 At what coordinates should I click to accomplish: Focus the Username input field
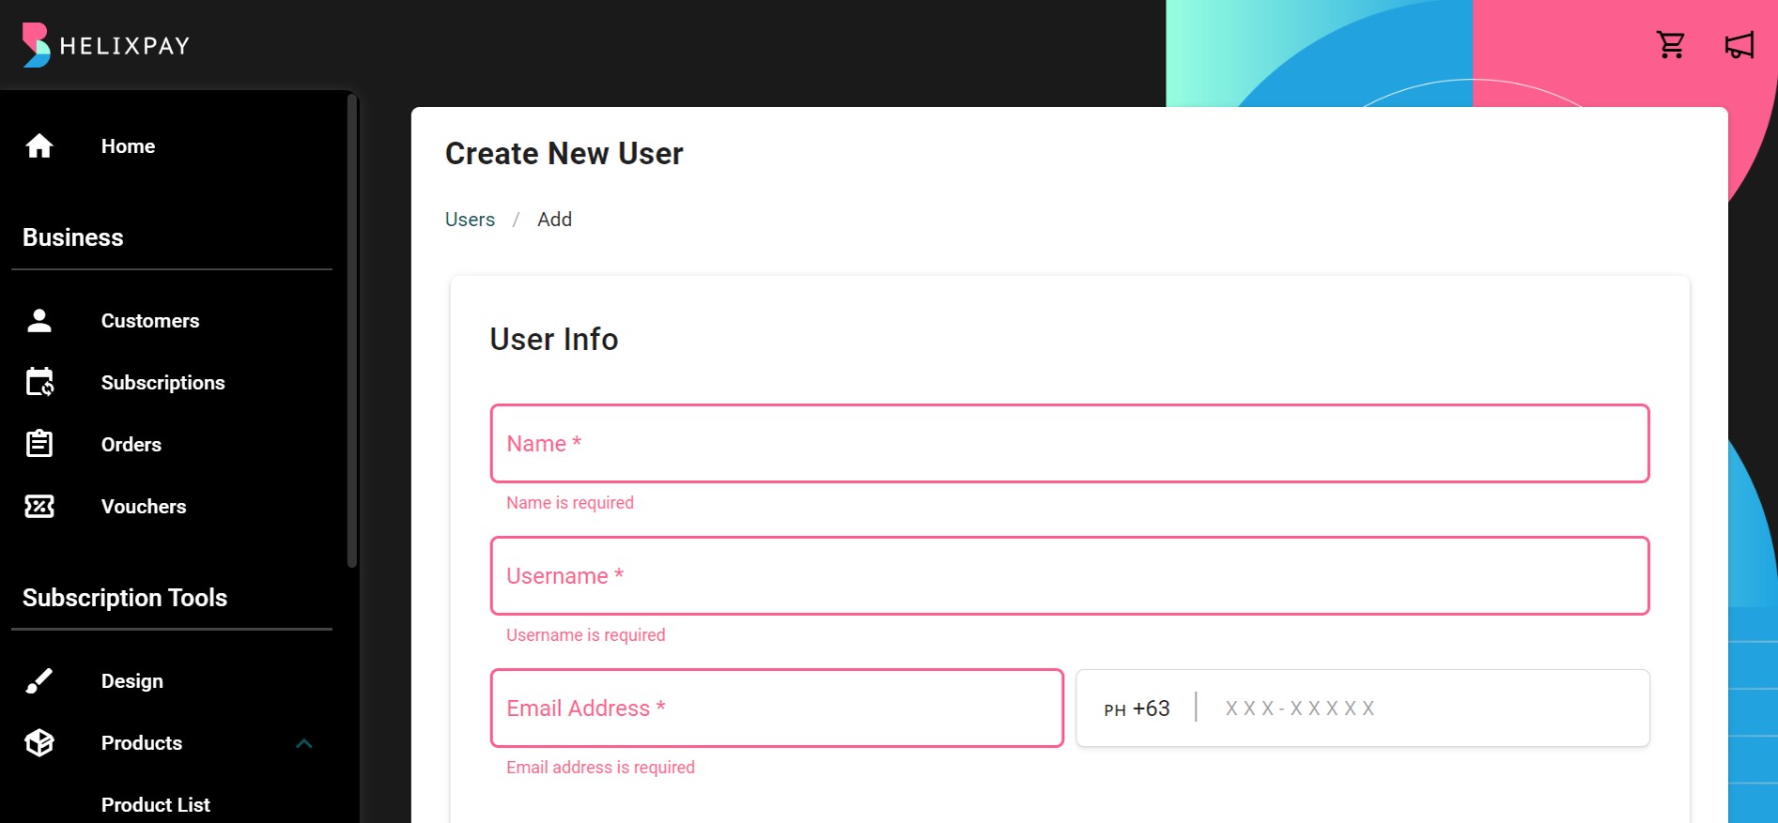1070,576
